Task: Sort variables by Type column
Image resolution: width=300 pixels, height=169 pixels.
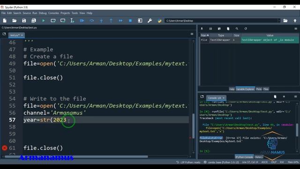Action: pos(221,35)
